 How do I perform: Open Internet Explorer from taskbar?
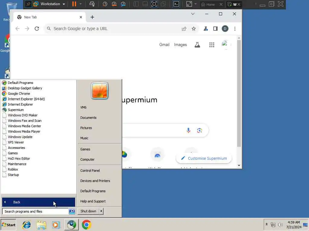pos(27,225)
